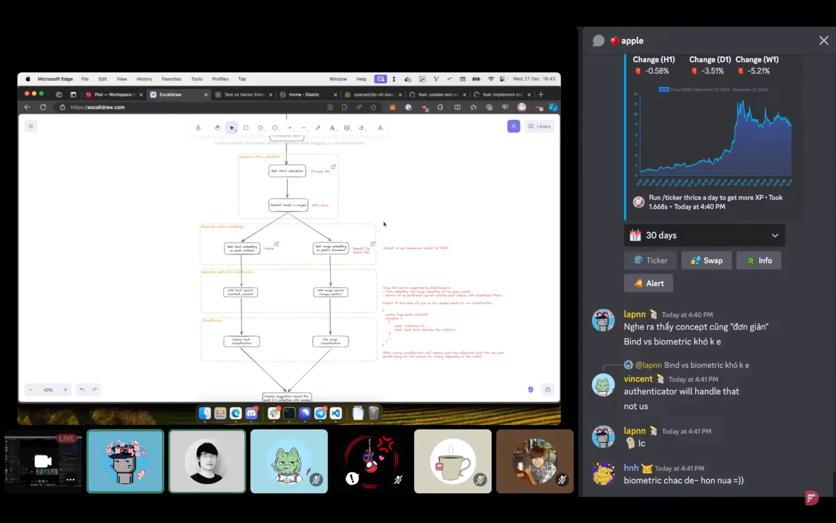Image resolution: width=836 pixels, height=523 pixels.
Task: Expand the 30 days time range dropdown
Action: [x=704, y=235]
